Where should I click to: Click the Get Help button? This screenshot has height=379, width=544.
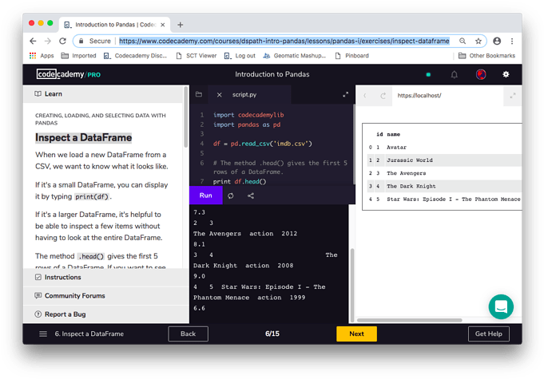[x=489, y=334]
